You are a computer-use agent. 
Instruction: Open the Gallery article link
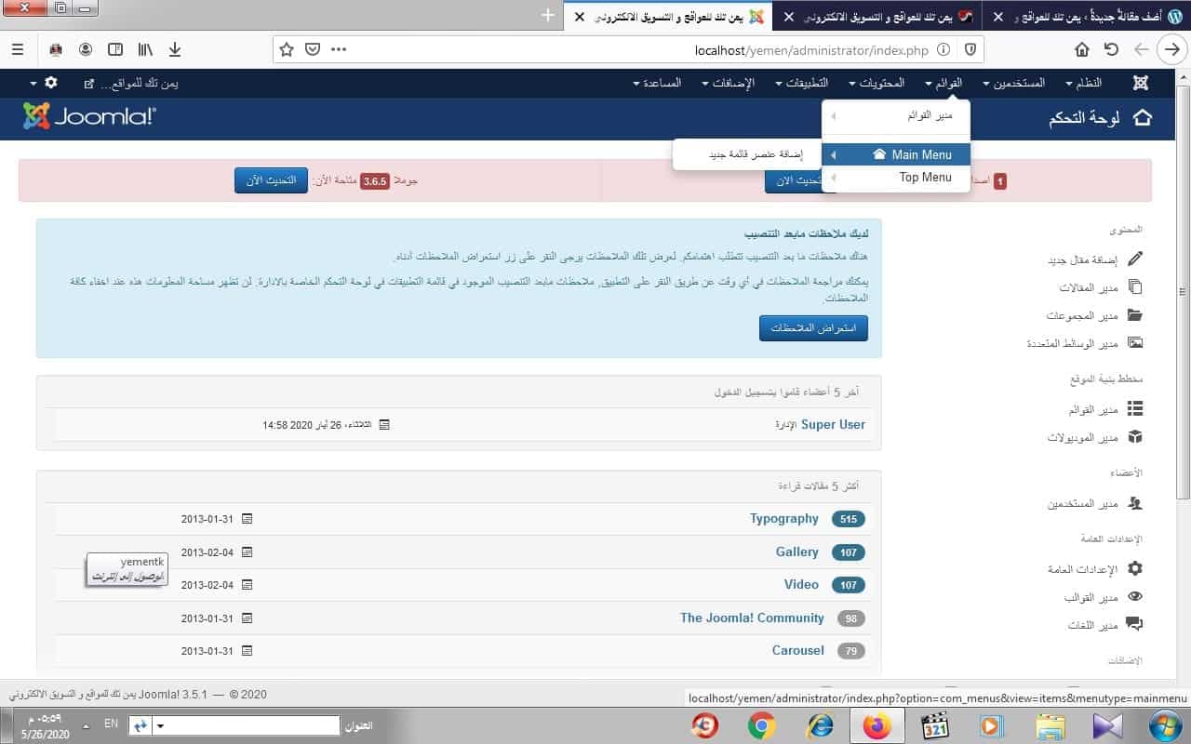click(x=797, y=551)
